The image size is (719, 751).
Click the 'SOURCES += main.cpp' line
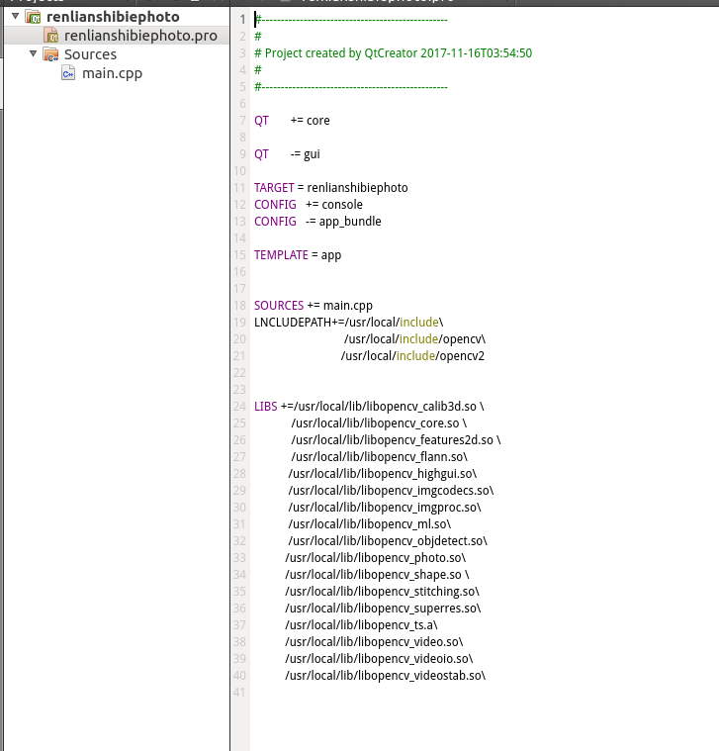click(314, 306)
